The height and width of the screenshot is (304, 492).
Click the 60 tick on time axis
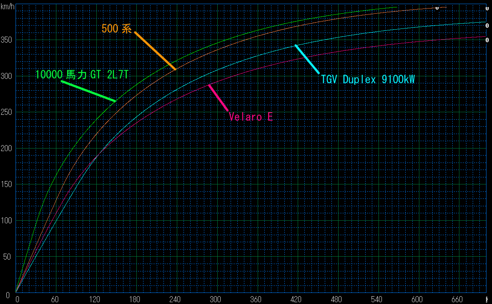55,299
